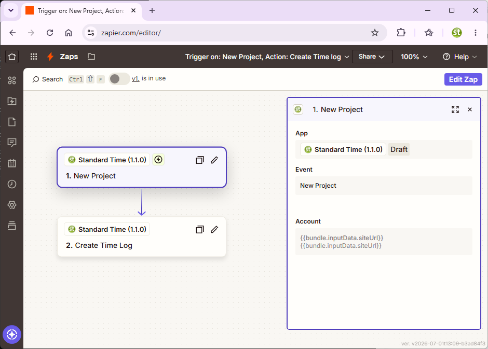This screenshot has height=349, width=488.
Task: Open the AI copilot compass button
Action: click(x=12, y=334)
